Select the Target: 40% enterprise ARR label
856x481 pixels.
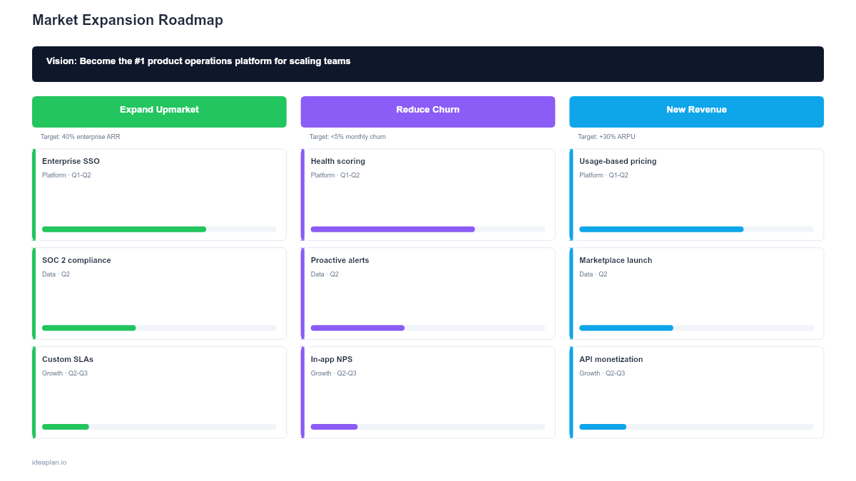80,136
